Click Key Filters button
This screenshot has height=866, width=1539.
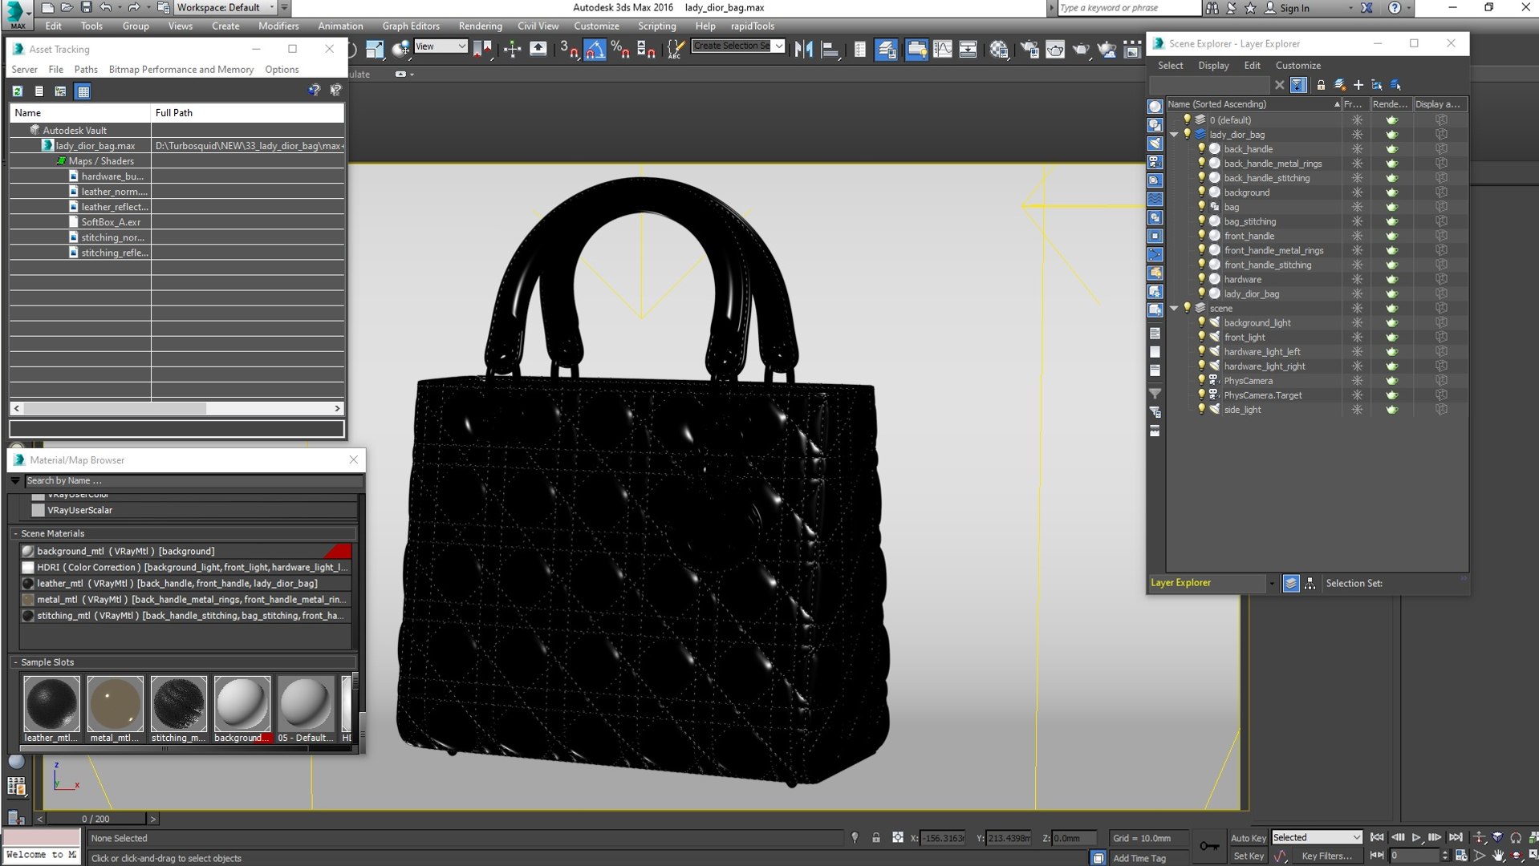(1326, 856)
